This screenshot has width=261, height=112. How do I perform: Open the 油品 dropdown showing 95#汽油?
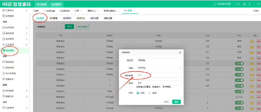point(159,68)
